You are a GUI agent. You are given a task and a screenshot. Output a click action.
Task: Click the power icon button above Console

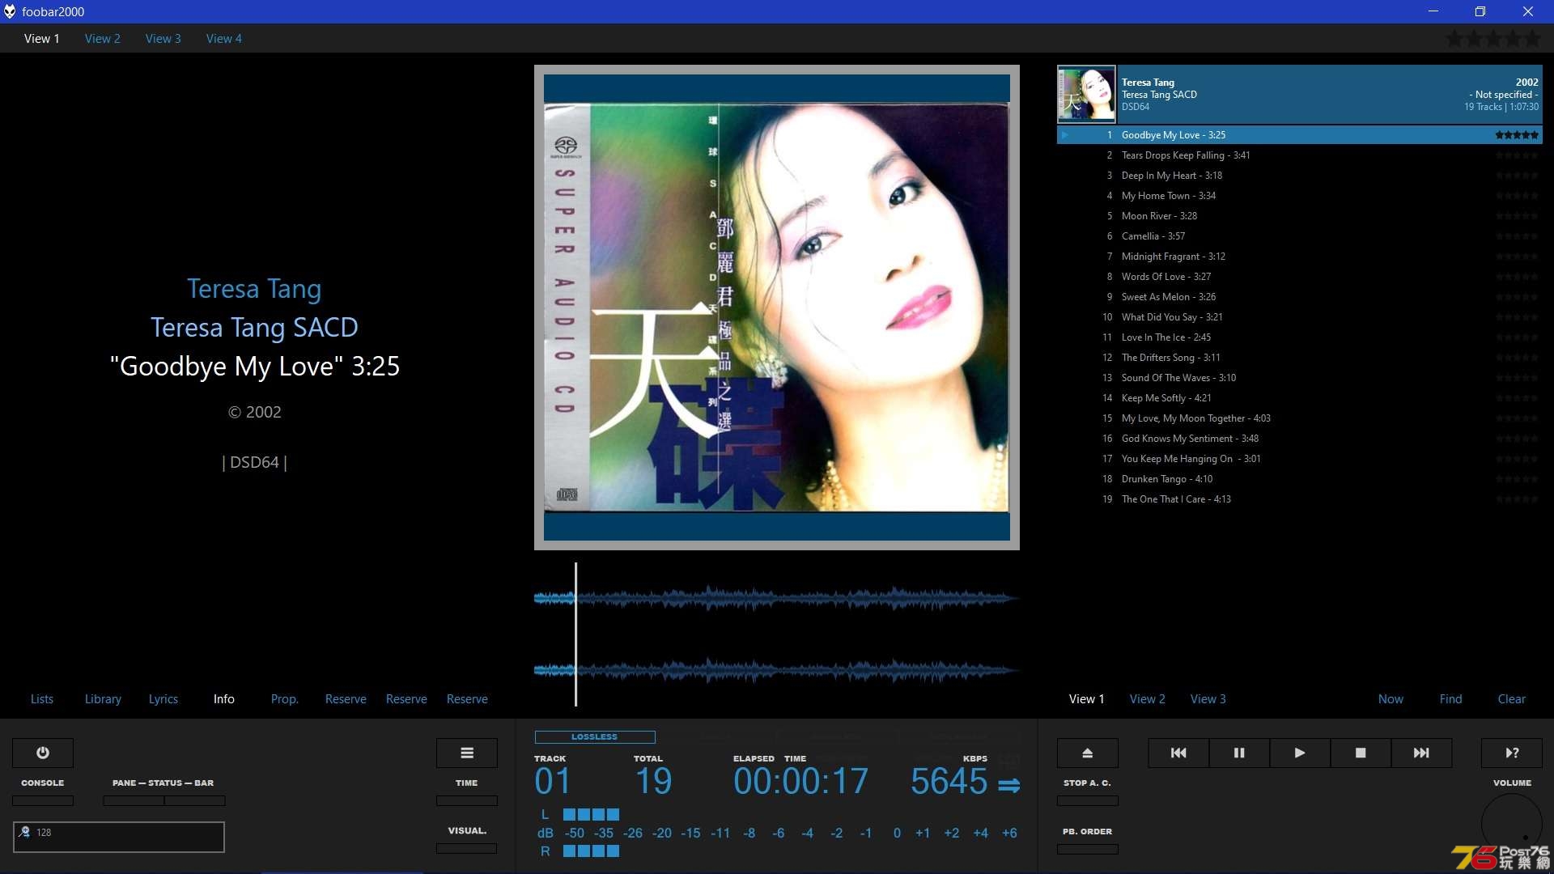click(43, 753)
